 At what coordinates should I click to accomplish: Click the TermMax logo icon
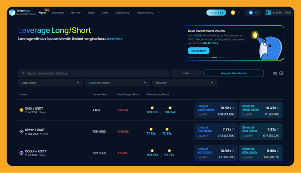pos(12,12)
